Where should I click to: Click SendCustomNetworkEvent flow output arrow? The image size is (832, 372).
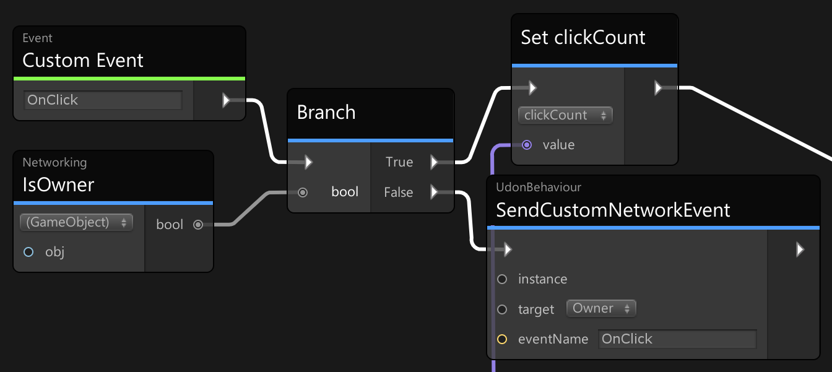[800, 249]
